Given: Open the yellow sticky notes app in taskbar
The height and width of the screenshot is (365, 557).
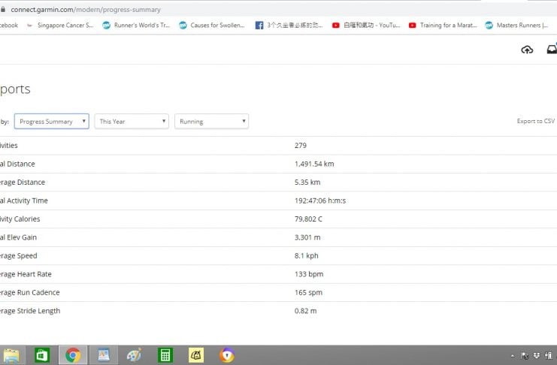Looking at the screenshot, I should pyautogui.click(x=196, y=355).
